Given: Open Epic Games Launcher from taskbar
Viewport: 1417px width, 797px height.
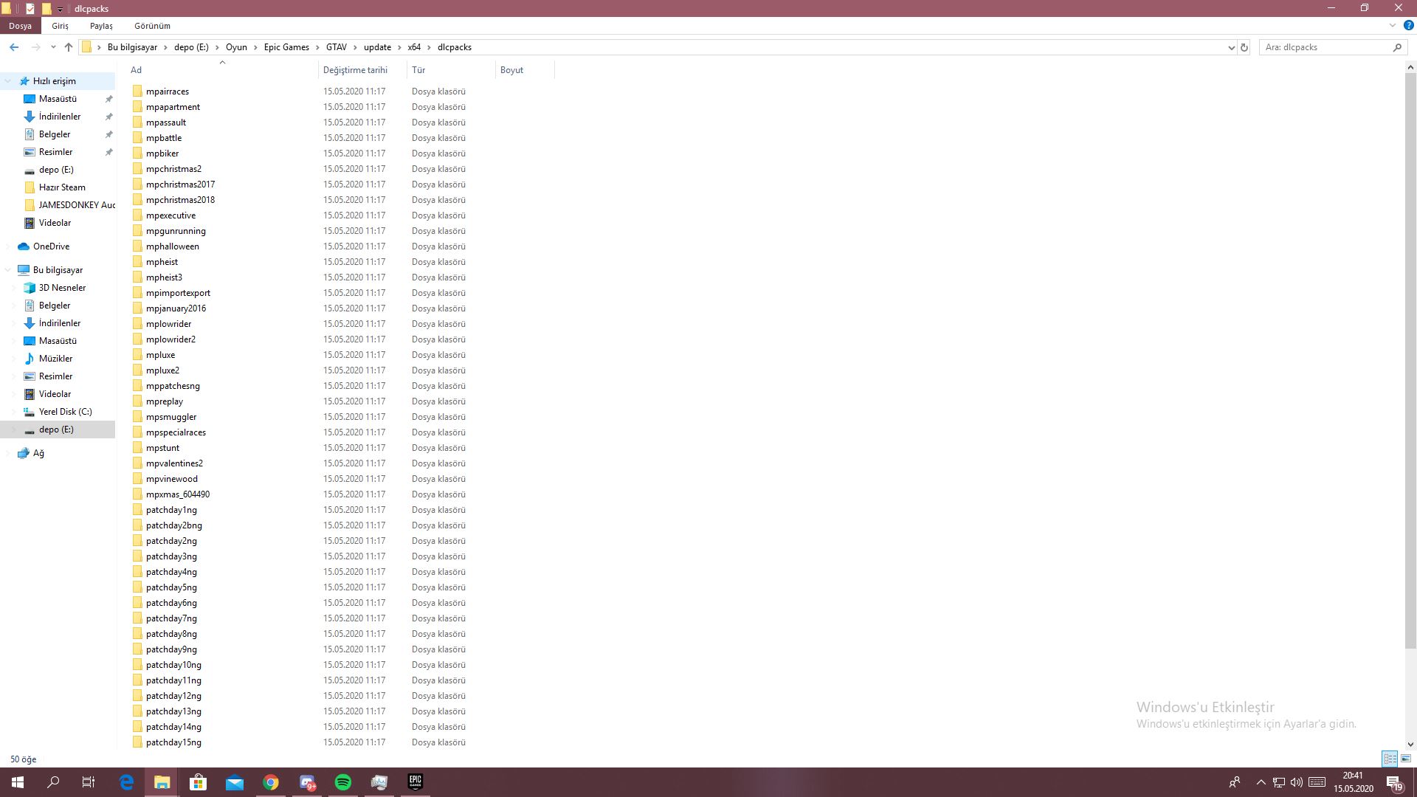Looking at the screenshot, I should (x=416, y=782).
